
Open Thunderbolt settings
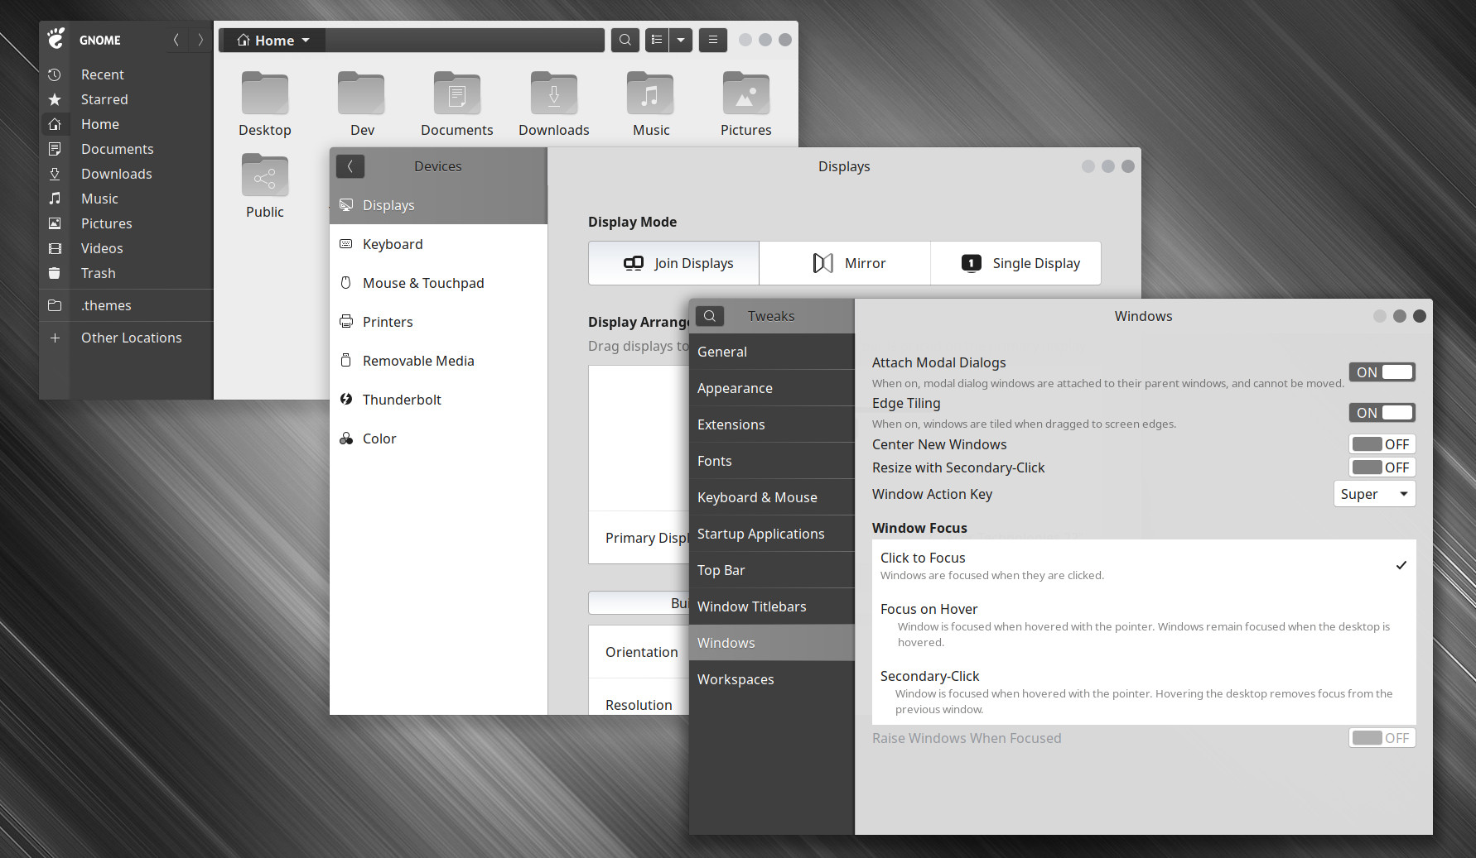pyautogui.click(x=438, y=400)
